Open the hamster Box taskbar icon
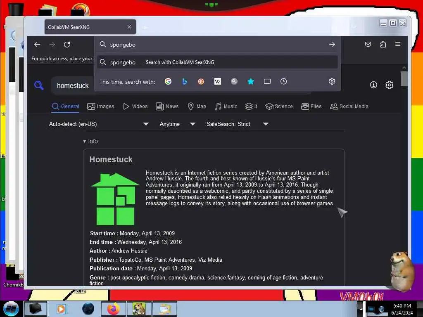The image size is (423, 317). [139, 309]
